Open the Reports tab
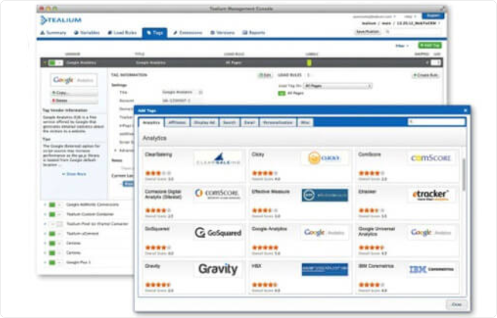This screenshot has width=497, height=318. coord(254,32)
